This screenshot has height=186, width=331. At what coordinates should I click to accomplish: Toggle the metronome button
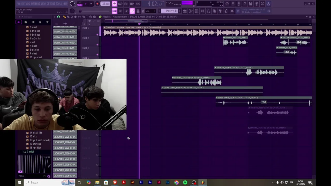114,4
